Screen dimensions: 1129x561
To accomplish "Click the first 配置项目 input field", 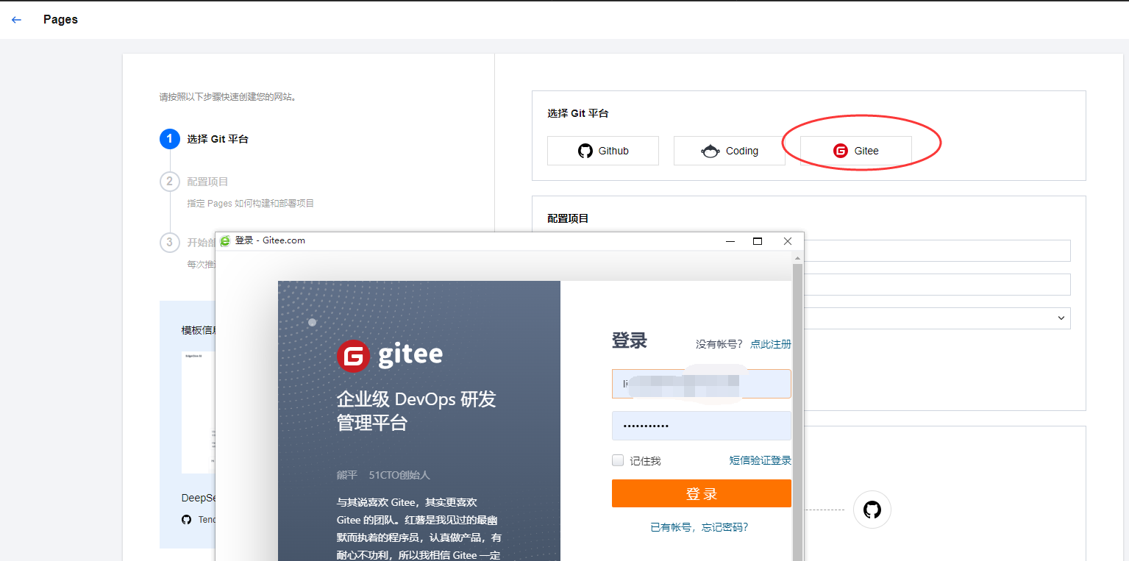I will (937, 250).
